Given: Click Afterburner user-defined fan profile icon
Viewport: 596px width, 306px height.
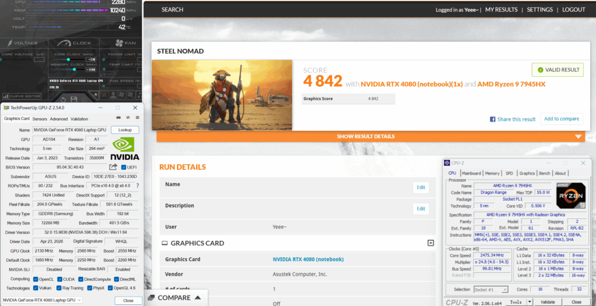Looking at the screenshot, I should coord(113,95).
